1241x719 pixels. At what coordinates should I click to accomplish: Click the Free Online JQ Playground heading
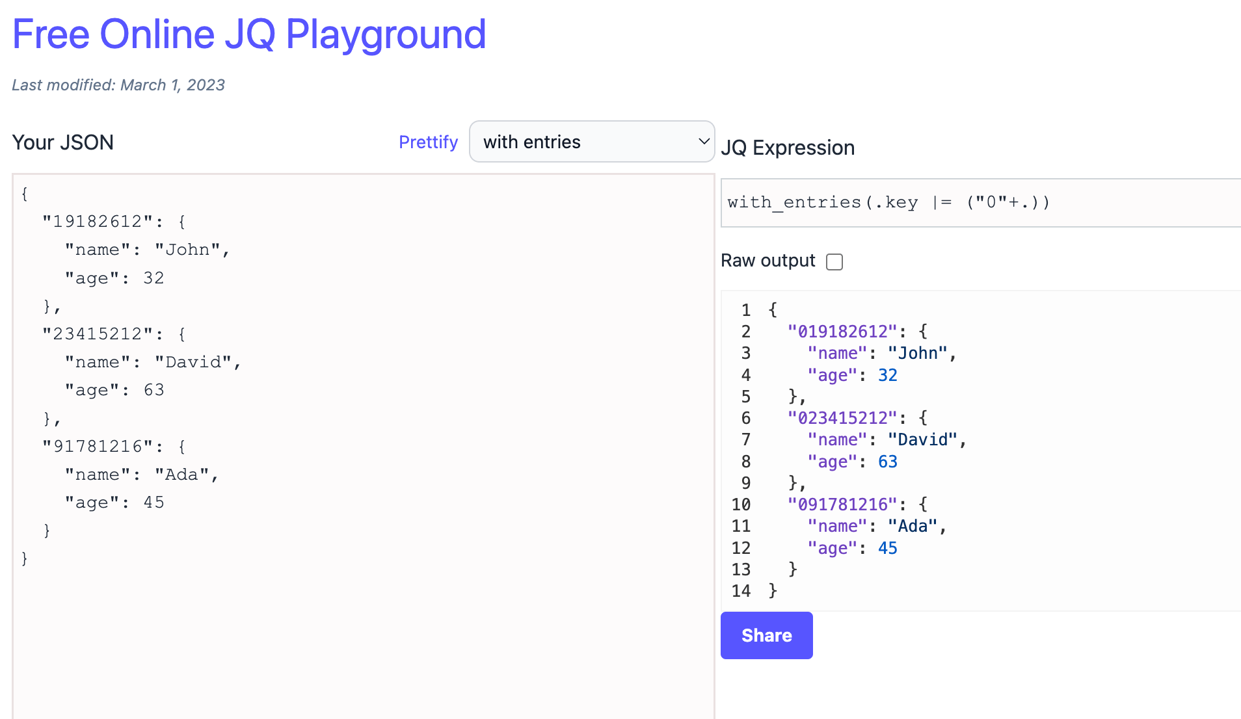click(x=249, y=34)
